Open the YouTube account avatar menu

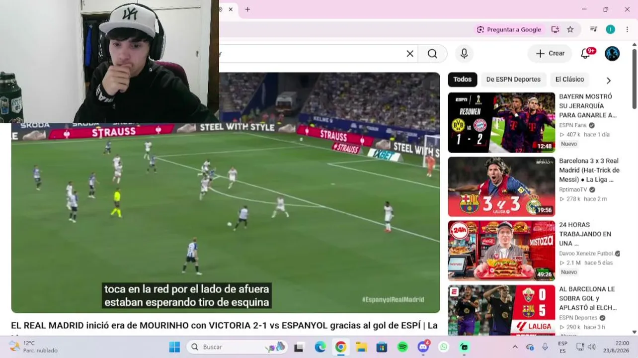click(612, 54)
